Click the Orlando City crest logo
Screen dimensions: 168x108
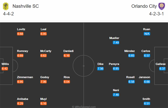pyautogui.click(x=162, y=6)
